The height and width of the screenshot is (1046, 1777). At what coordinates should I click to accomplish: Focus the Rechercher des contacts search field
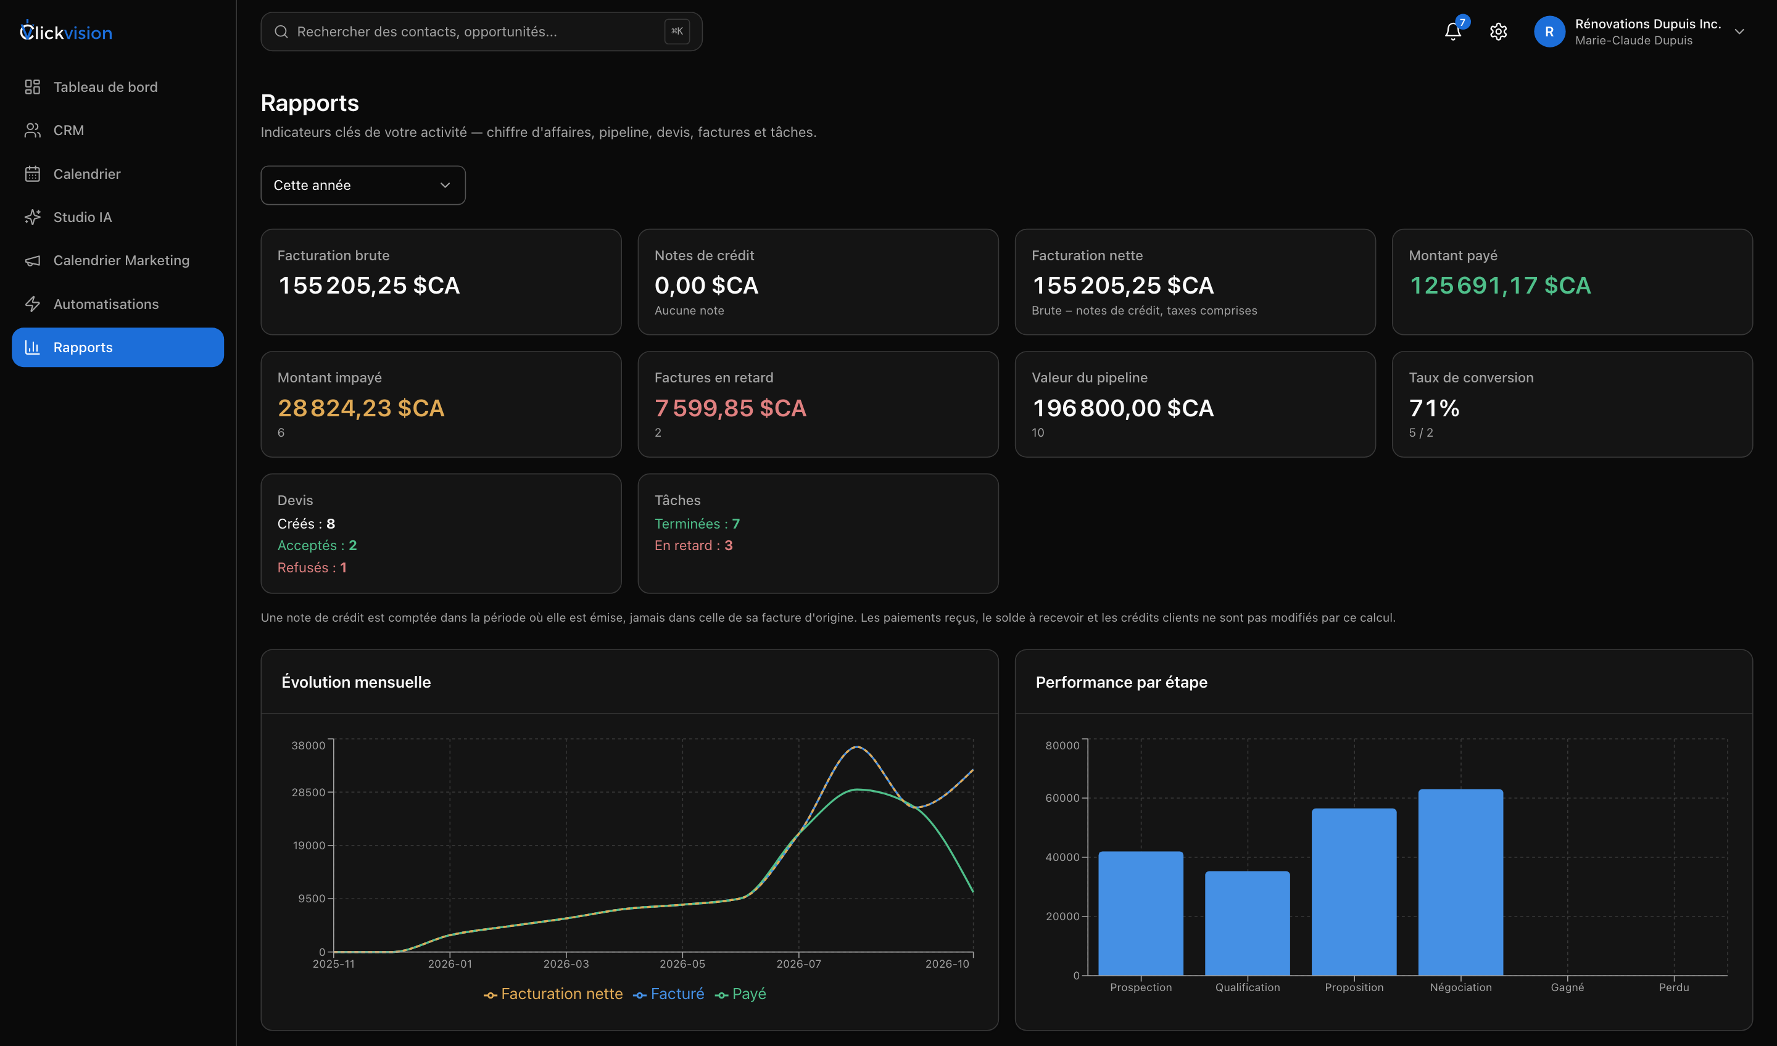pyautogui.click(x=481, y=31)
